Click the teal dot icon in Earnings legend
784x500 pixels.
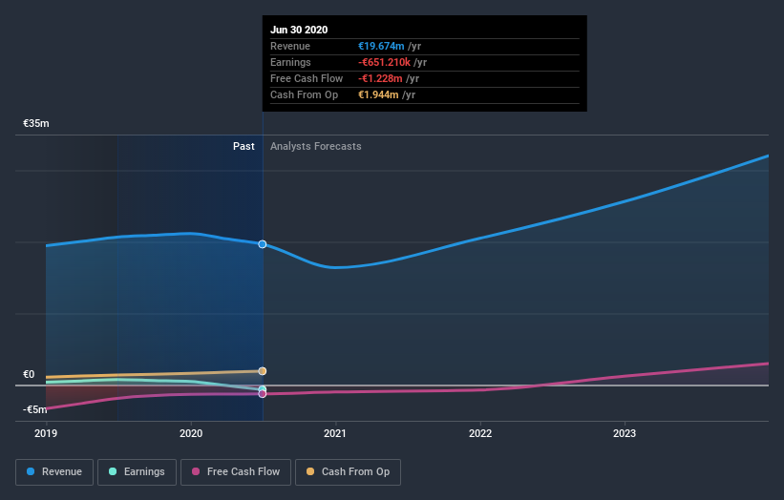tap(113, 471)
